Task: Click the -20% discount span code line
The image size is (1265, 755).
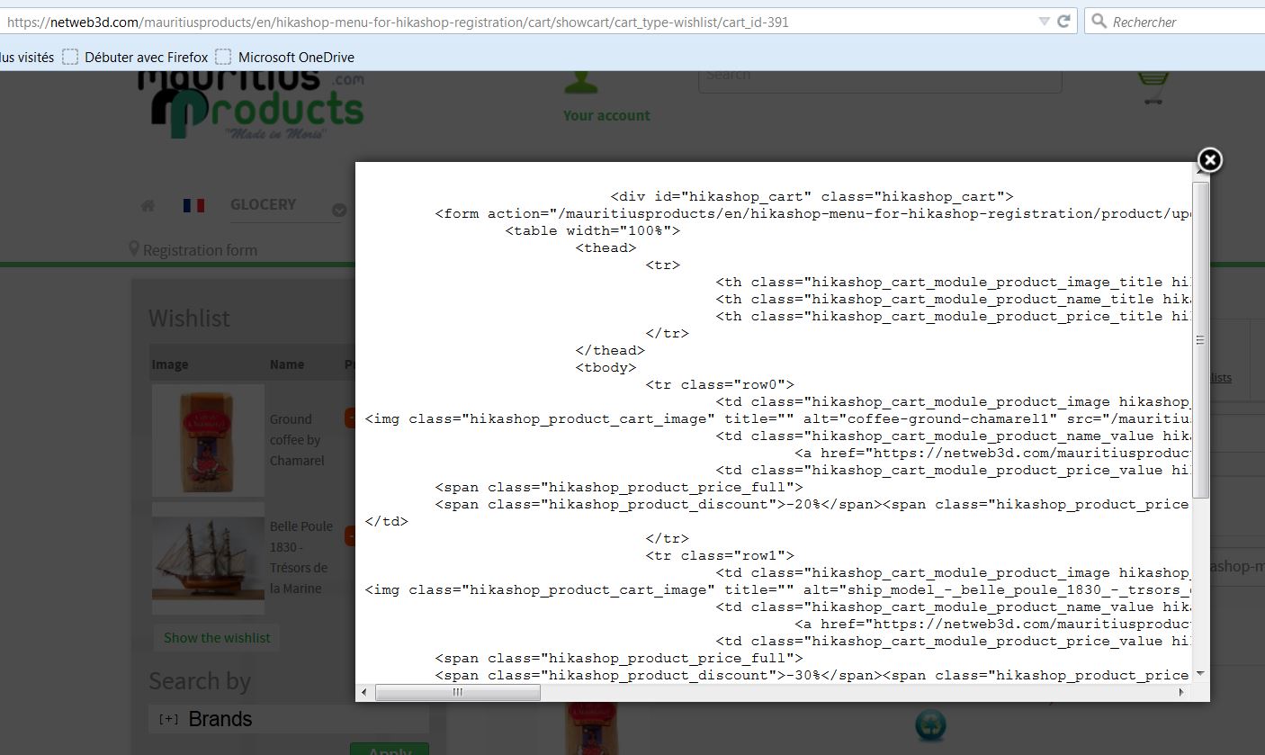Action: point(813,504)
